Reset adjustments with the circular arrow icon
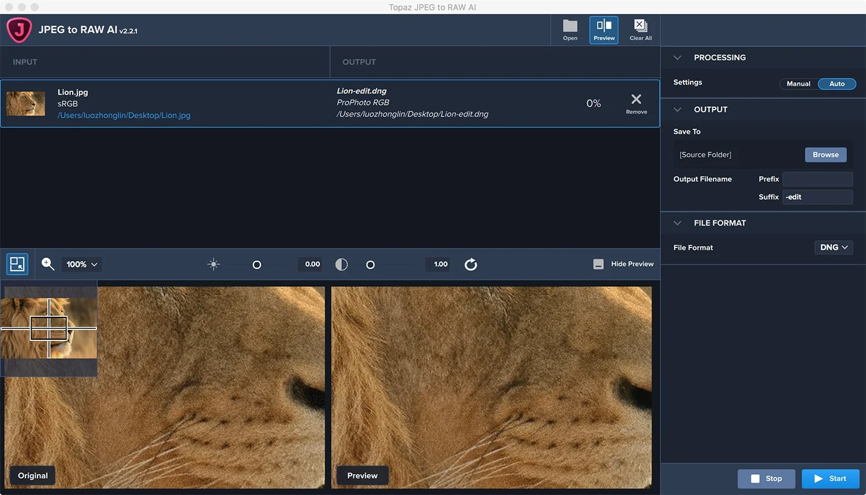Screen dimensions: 866x495 pyautogui.click(x=471, y=264)
